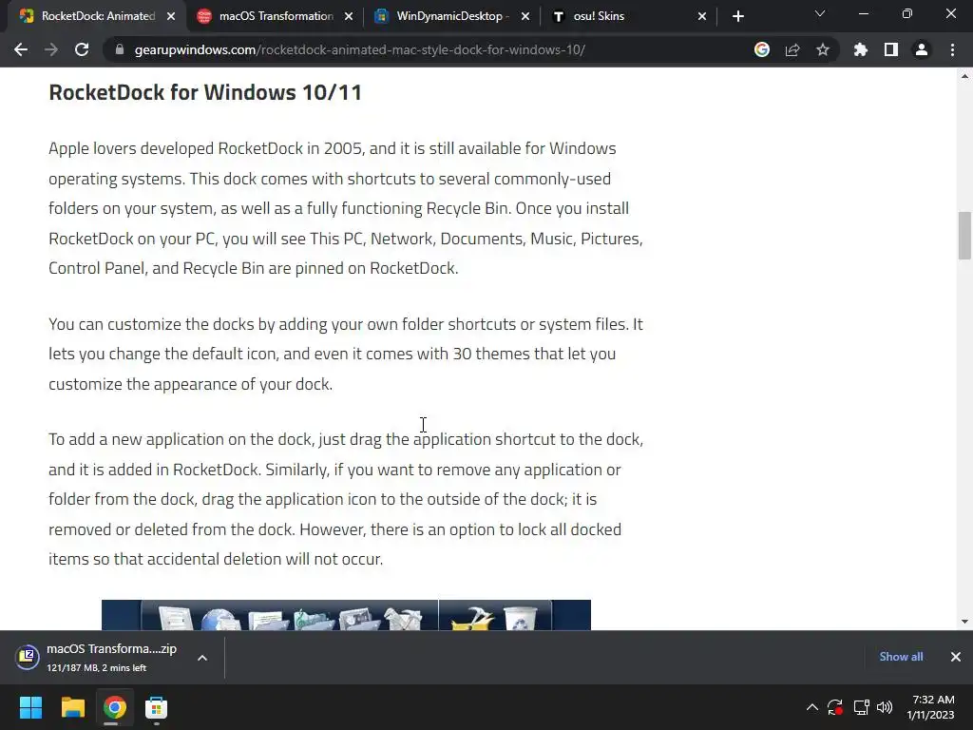This screenshot has height=730, width=973.
Task: Click the 121/187 MB download progress text
Action: (96, 668)
